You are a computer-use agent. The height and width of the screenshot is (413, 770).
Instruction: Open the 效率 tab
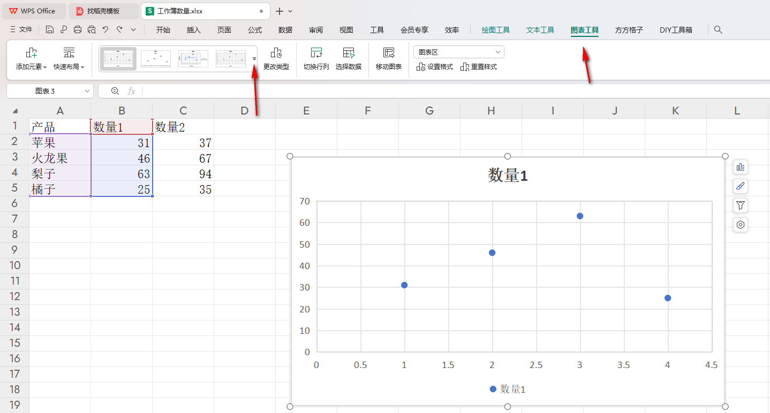452,30
